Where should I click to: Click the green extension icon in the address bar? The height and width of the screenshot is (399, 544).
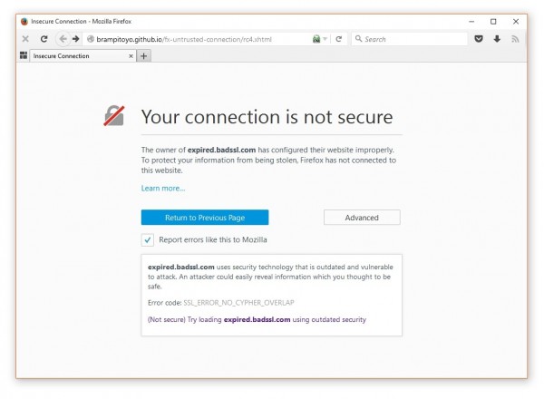316,39
